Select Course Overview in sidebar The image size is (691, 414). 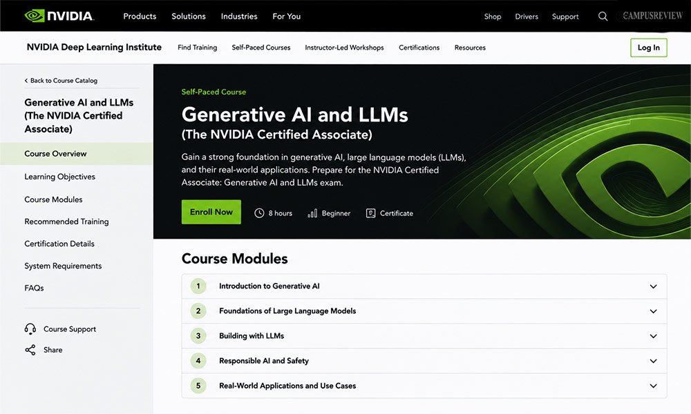click(x=77, y=154)
